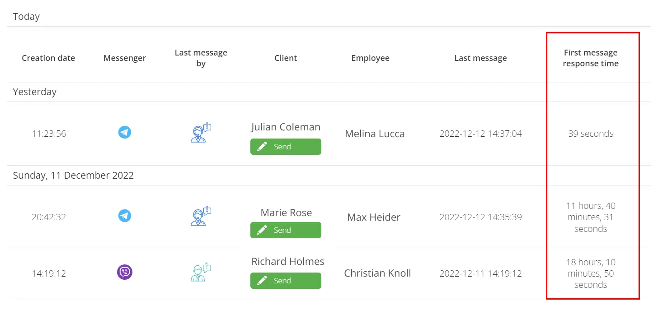
Task: Select the First message response time header
Action: 590,58
